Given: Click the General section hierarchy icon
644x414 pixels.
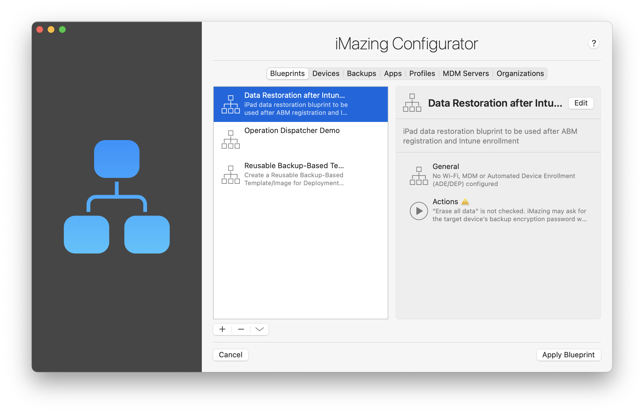Looking at the screenshot, I should pyautogui.click(x=419, y=176).
